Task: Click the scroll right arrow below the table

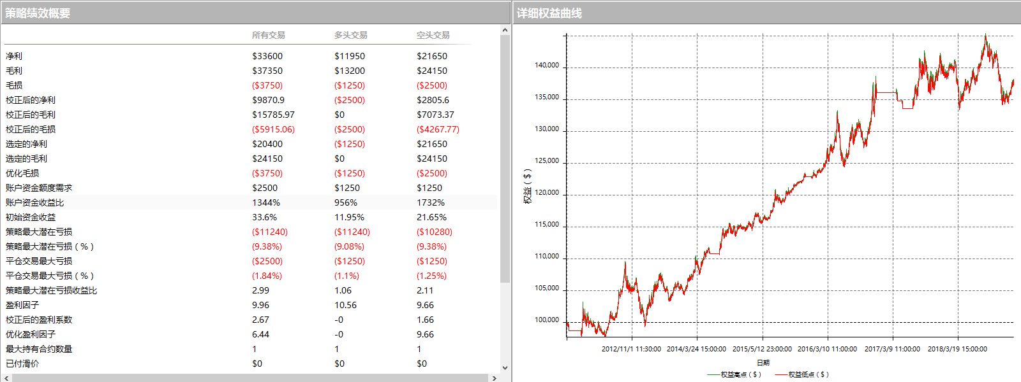Action: coord(494,378)
